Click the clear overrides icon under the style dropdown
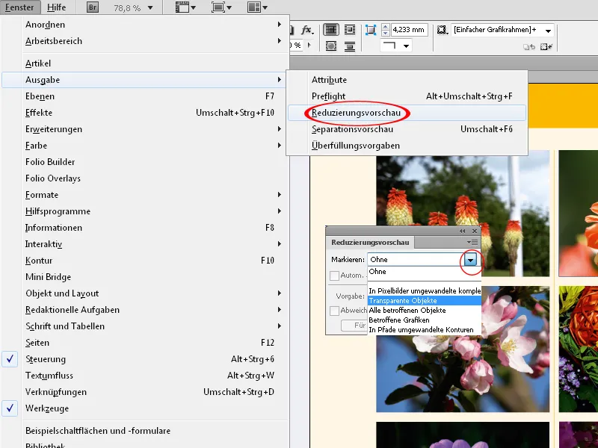The width and height of the screenshot is (598, 448). coord(529,47)
